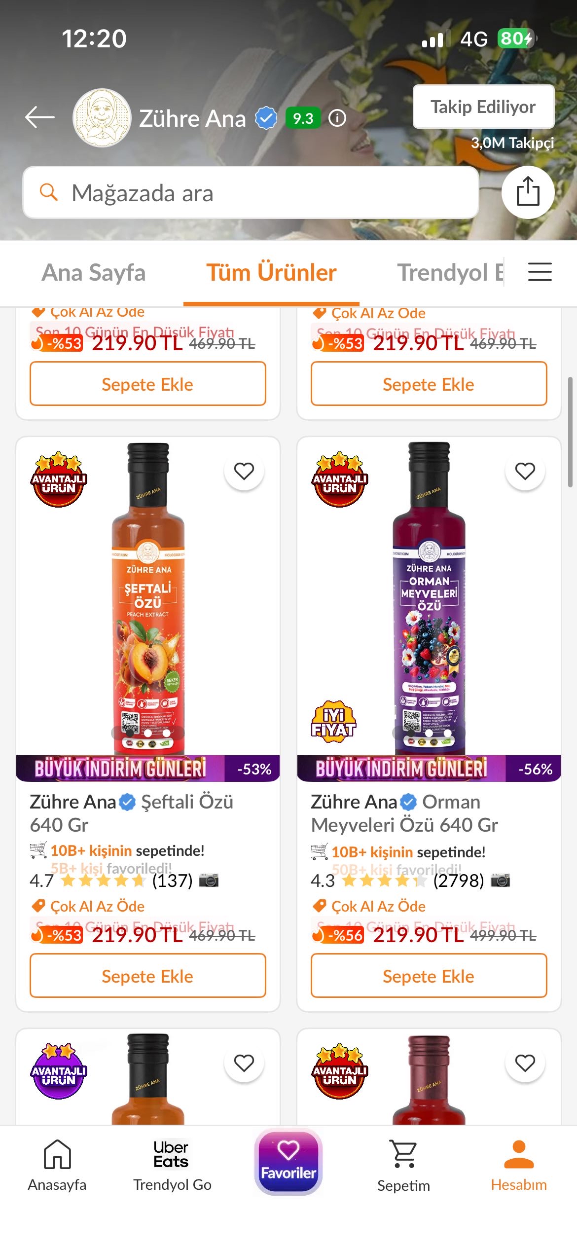Screen dimensions: 577x1249
Task: Open the Favoriler heart button
Action: [288, 1162]
